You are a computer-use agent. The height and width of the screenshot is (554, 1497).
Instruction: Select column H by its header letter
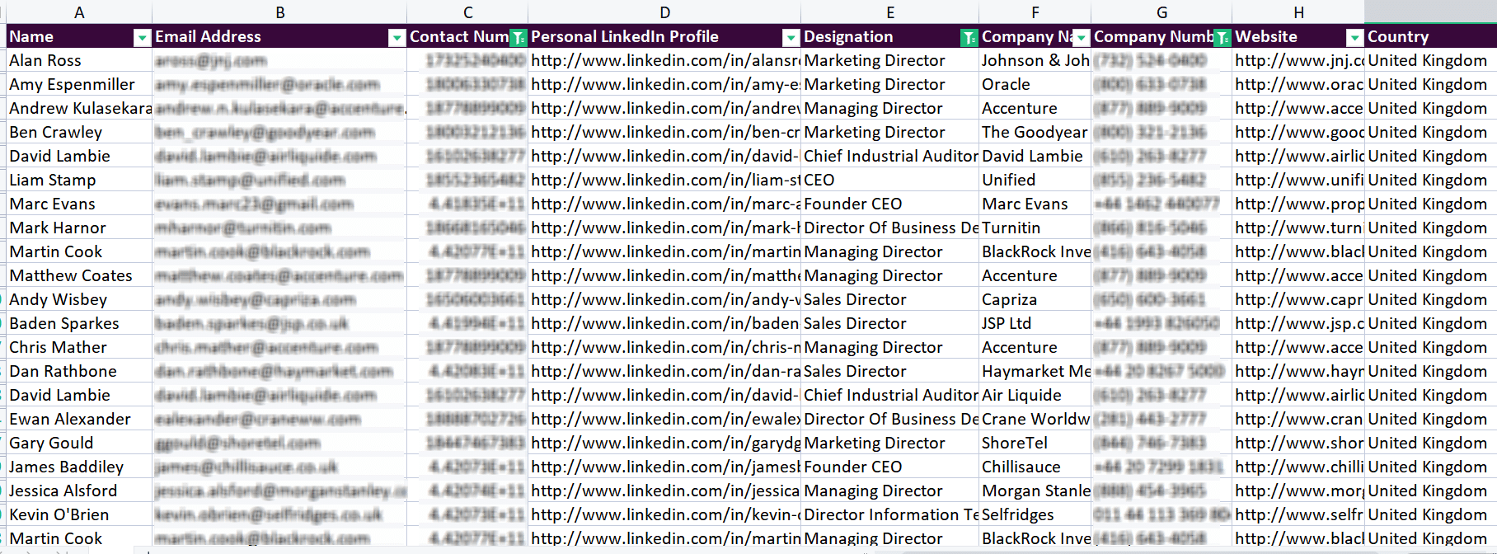(1298, 12)
